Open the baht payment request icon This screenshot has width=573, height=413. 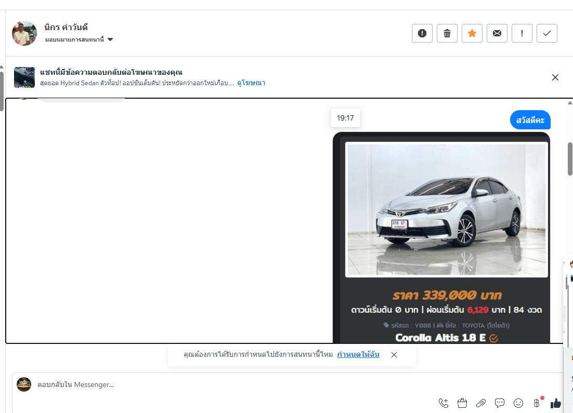click(537, 403)
